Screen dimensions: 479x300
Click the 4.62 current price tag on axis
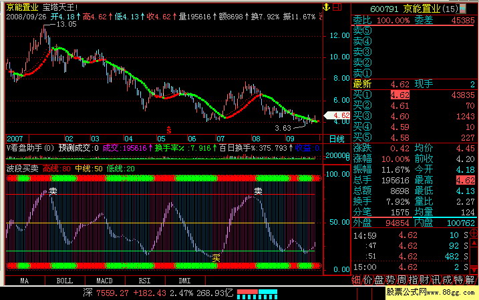tap(337, 115)
